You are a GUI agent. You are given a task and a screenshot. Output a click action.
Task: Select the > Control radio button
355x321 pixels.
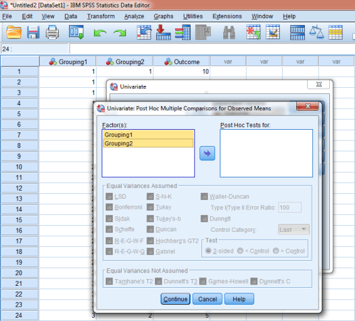[x=276, y=251]
